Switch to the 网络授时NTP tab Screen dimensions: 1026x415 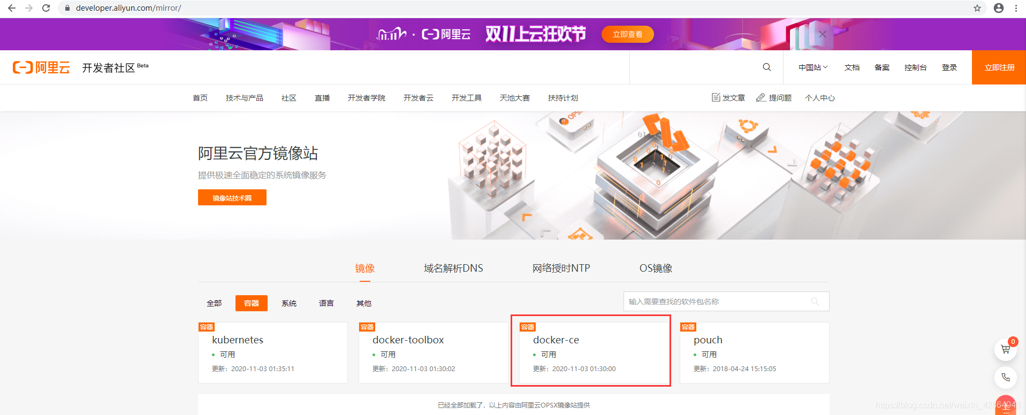[x=561, y=268]
